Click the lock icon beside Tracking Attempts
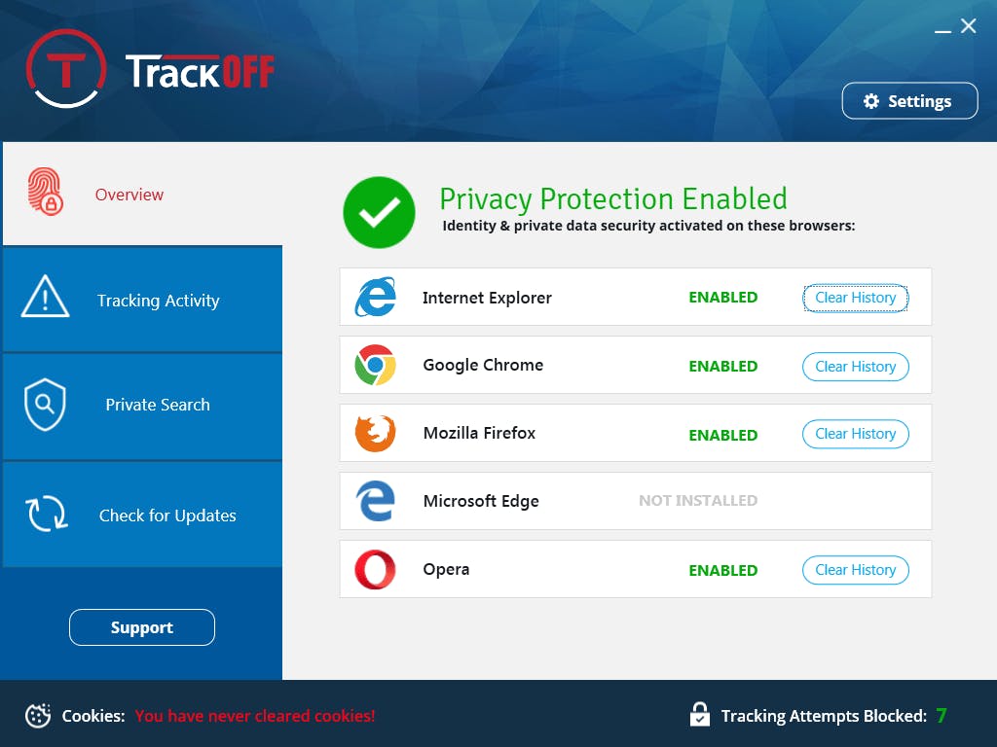 699,716
